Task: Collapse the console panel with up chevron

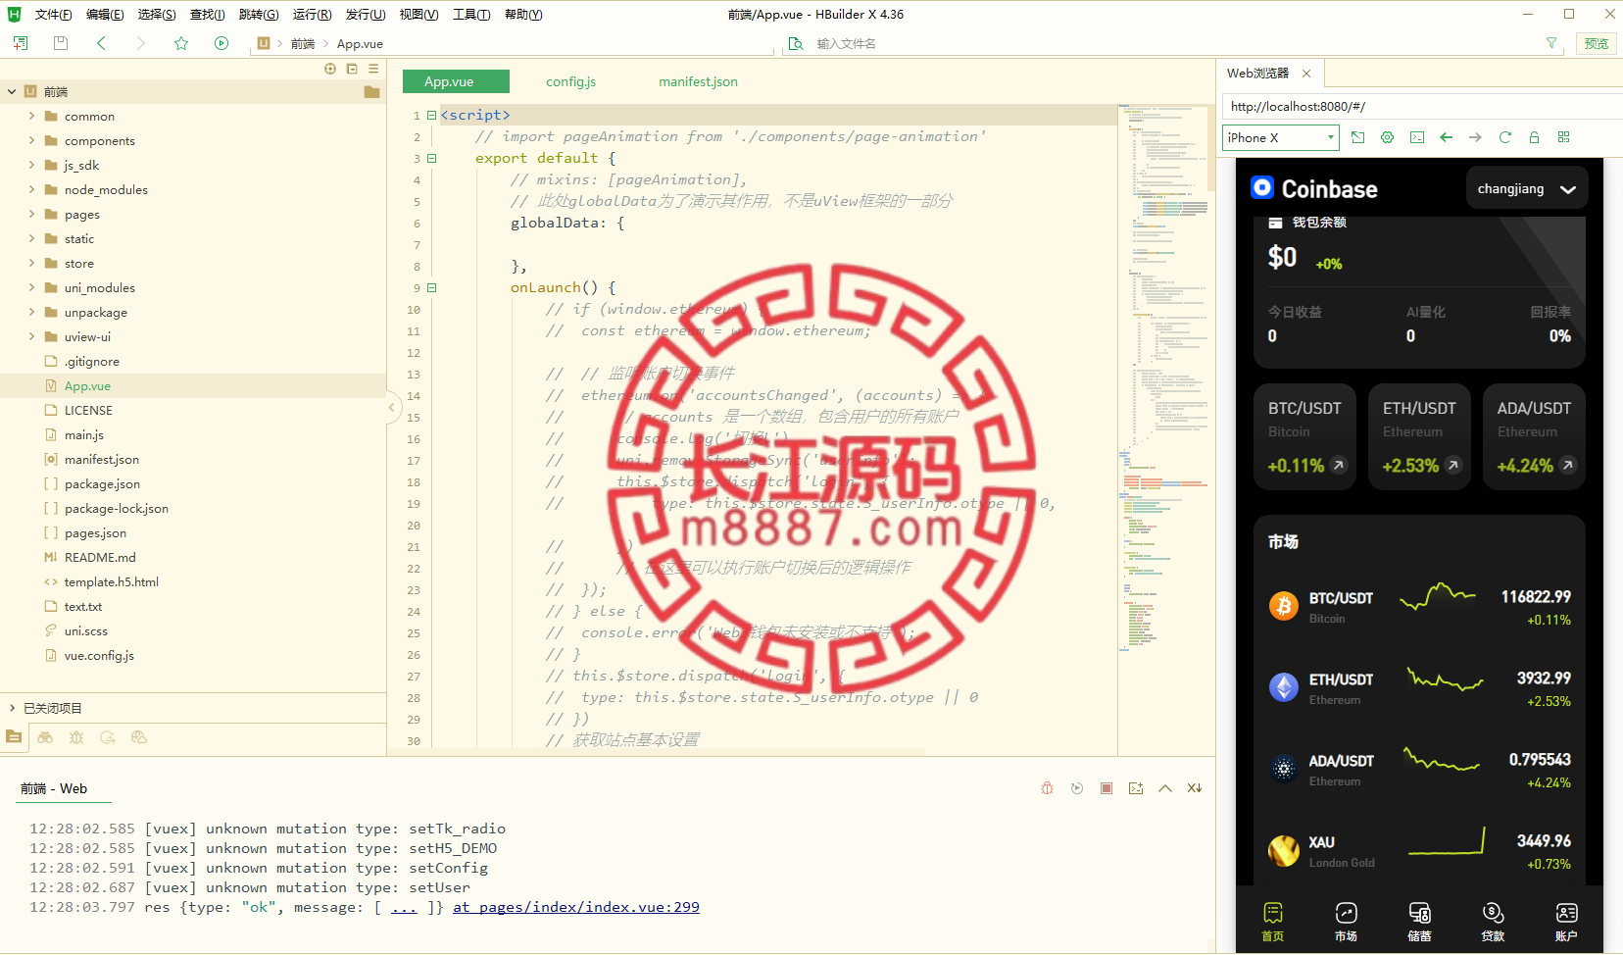Action: (x=1165, y=788)
